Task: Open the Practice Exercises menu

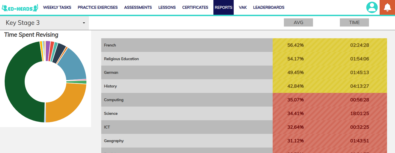Action: 98,7
